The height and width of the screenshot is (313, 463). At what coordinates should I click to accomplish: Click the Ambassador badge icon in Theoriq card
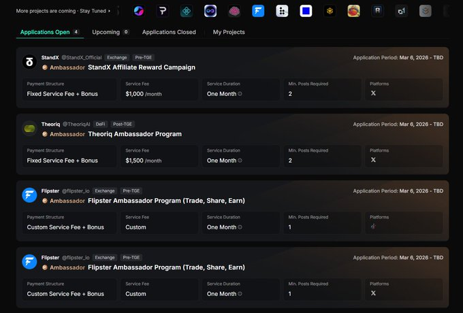(x=45, y=134)
